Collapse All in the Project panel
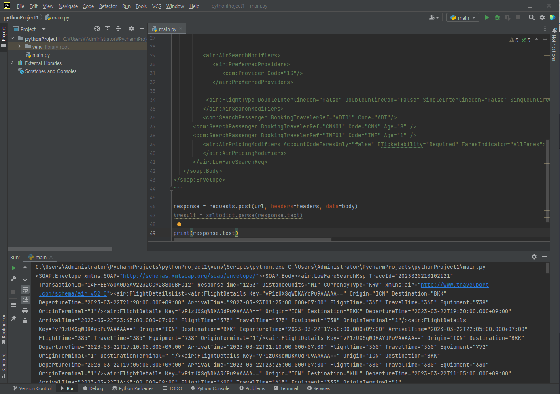Image resolution: width=560 pixels, height=394 pixels. pyautogui.click(x=118, y=29)
